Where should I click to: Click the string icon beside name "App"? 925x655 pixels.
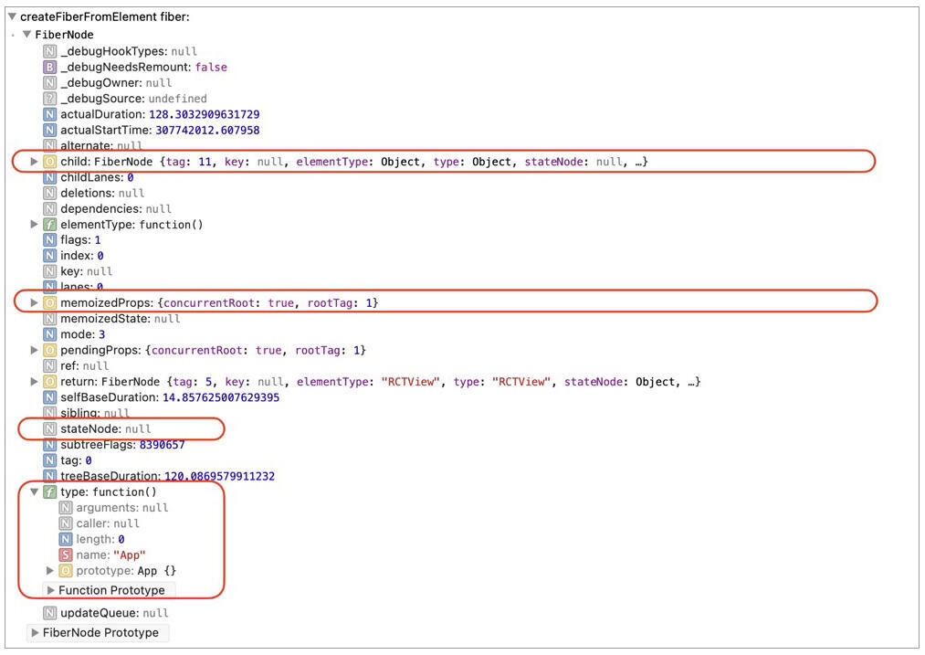[x=66, y=555]
